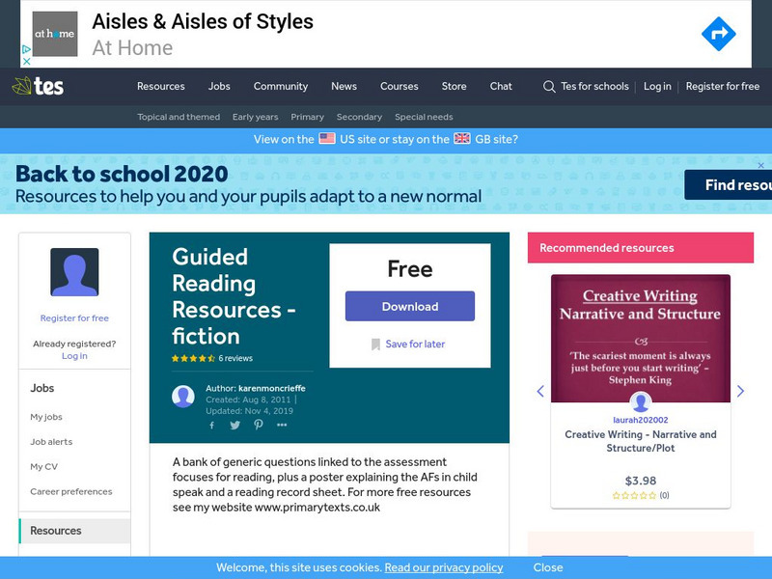Image resolution: width=772 pixels, height=579 pixels.
Task: Open the Jobs menu
Action: pos(219,86)
